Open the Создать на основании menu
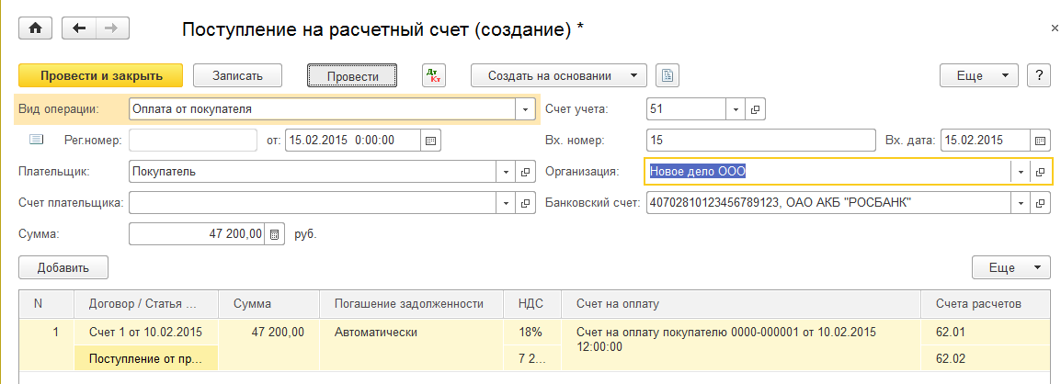Image resolution: width=1061 pixels, height=384 pixels. (559, 75)
